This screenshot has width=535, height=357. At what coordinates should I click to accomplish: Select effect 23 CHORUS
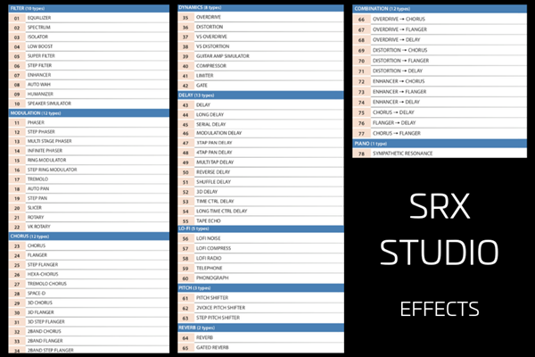click(88, 245)
